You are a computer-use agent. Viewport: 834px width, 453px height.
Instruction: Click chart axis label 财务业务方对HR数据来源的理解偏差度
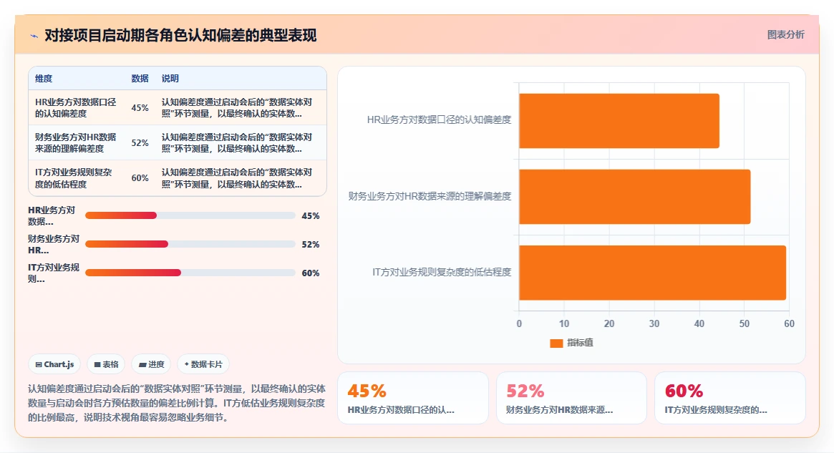tap(430, 197)
